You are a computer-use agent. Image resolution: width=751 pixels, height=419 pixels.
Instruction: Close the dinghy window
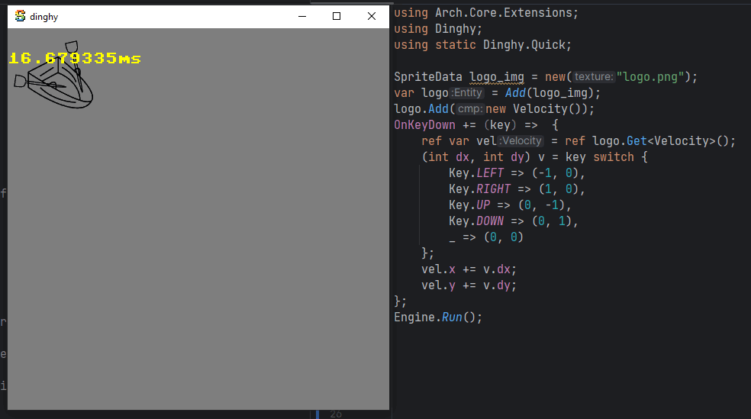(x=372, y=16)
